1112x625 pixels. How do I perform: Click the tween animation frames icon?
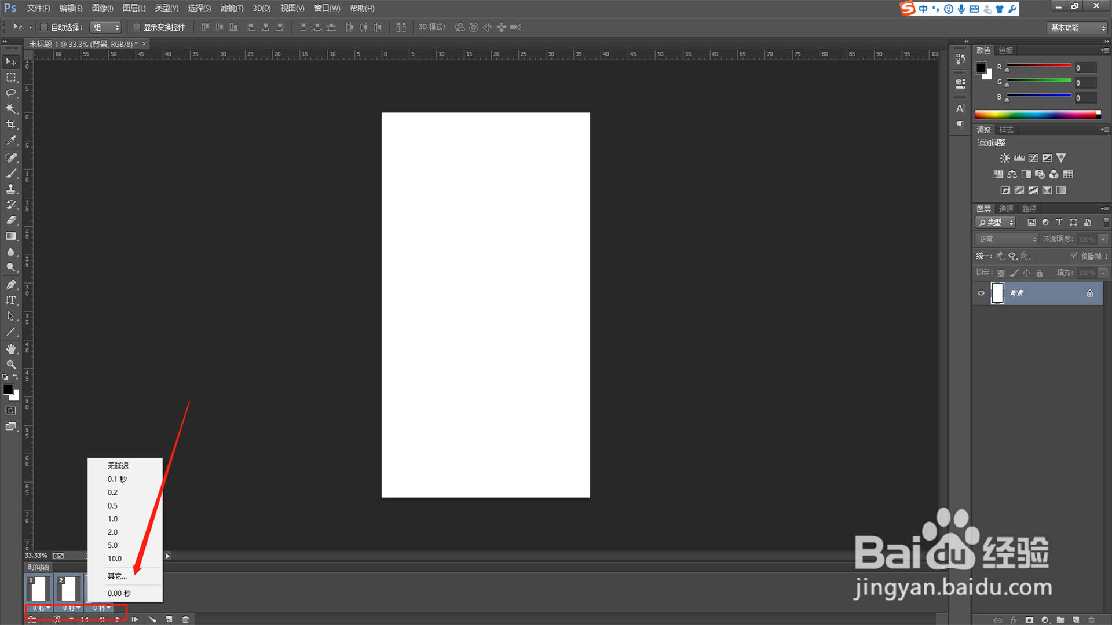click(x=152, y=619)
